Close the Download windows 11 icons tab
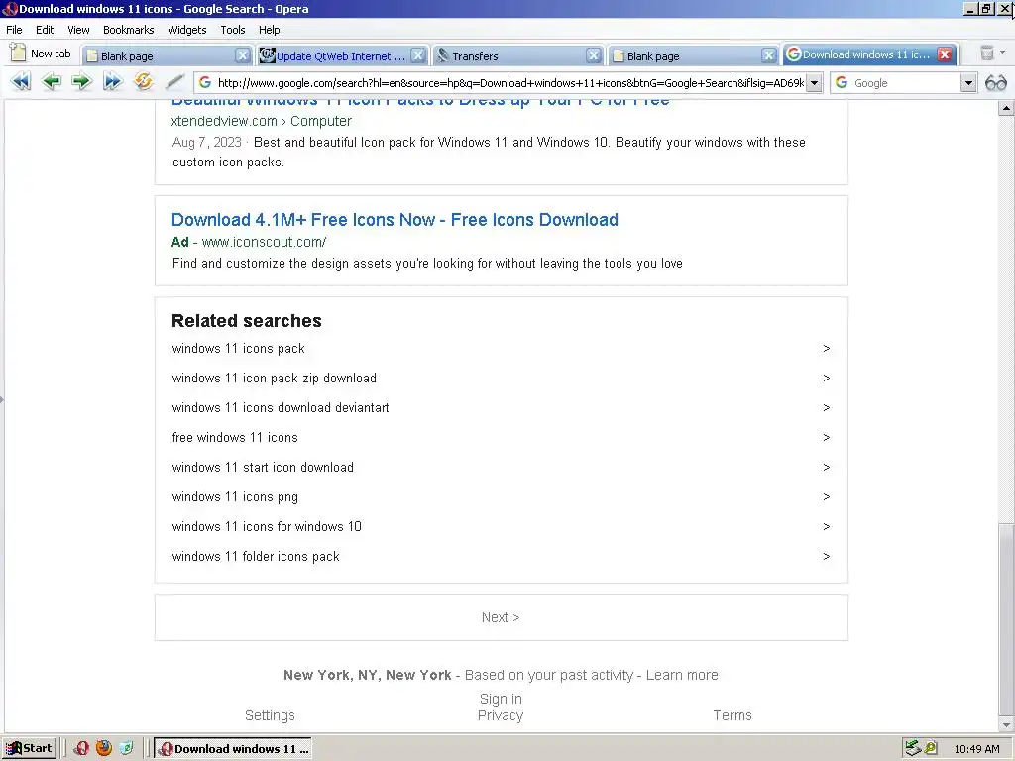 pyautogui.click(x=945, y=54)
